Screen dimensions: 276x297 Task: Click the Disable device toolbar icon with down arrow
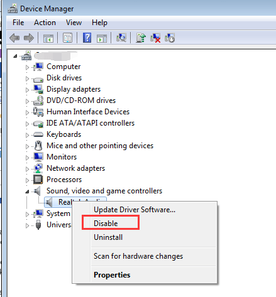(x=170, y=38)
